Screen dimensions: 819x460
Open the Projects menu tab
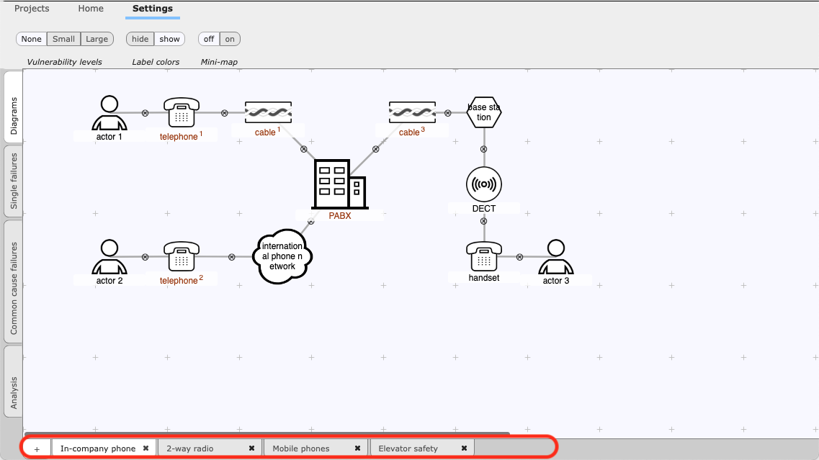(32, 9)
